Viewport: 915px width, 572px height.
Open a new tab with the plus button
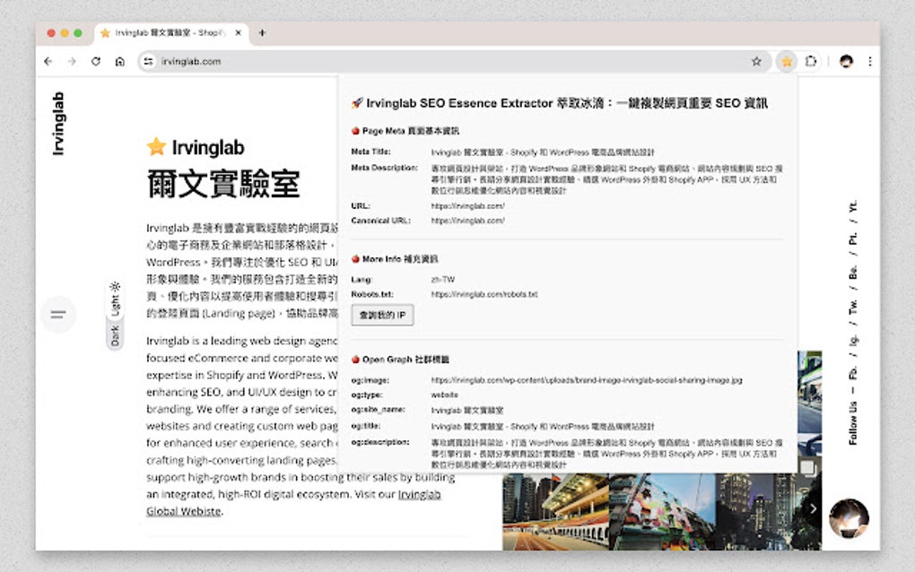[x=261, y=32]
